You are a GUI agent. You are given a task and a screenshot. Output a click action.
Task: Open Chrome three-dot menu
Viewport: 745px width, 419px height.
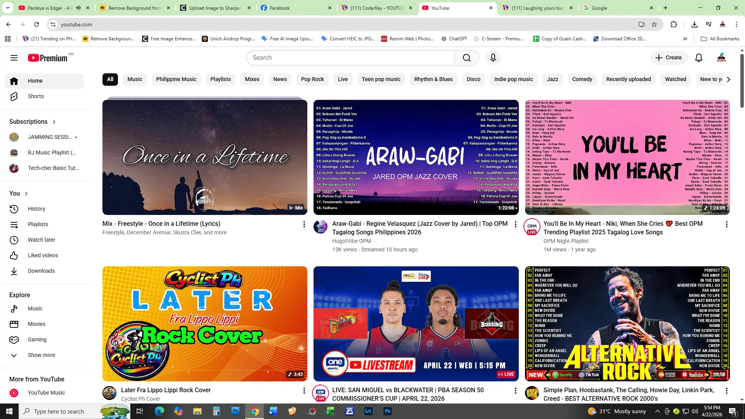(x=736, y=24)
